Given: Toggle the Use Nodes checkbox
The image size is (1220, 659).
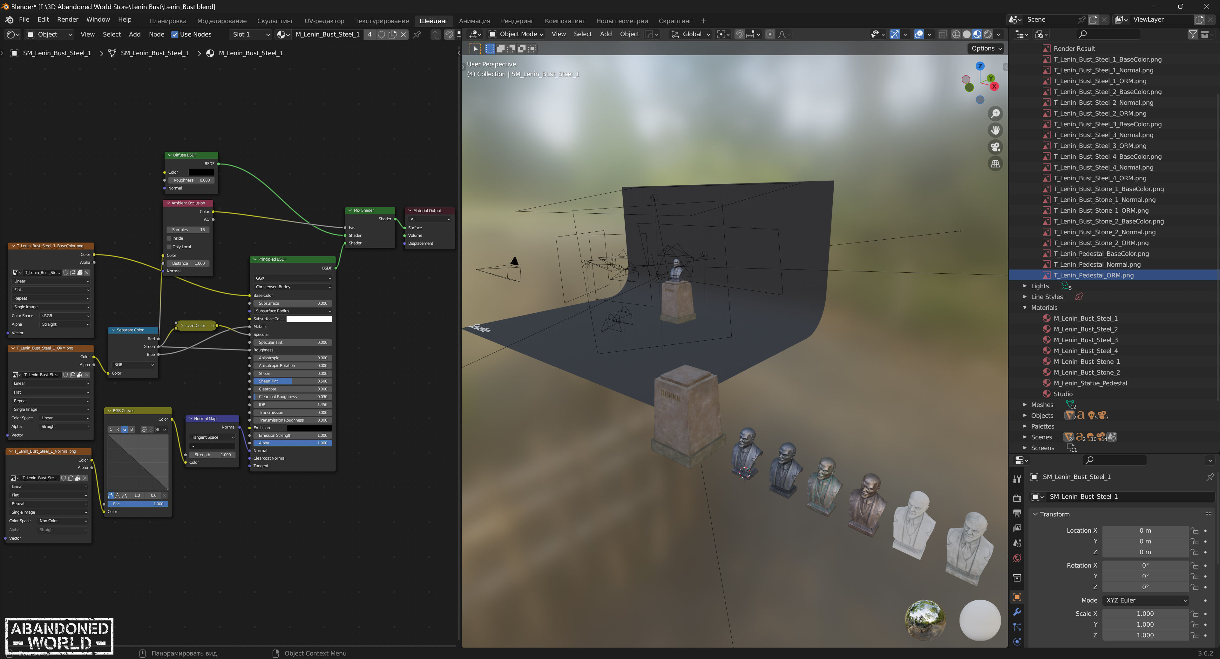Looking at the screenshot, I should click(x=175, y=35).
